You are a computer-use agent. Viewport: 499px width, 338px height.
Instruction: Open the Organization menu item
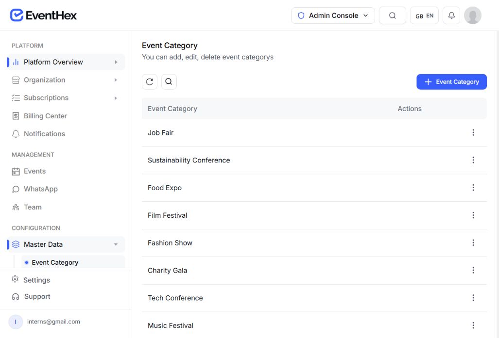pyautogui.click(x=66, y=80)
